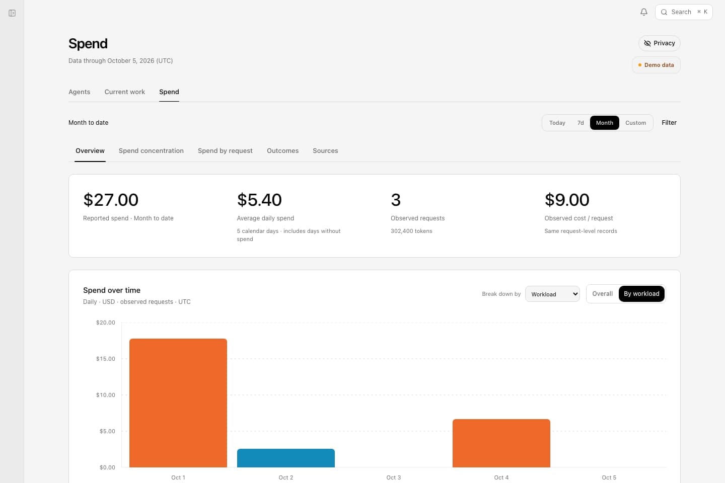The width and height of the screenshot is (725, 483).
Task: Click the $5.40 average daily spend
Action: (259, 200)
